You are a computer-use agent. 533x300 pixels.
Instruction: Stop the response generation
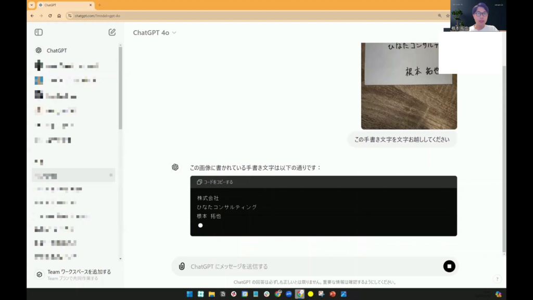click(449, 266)
